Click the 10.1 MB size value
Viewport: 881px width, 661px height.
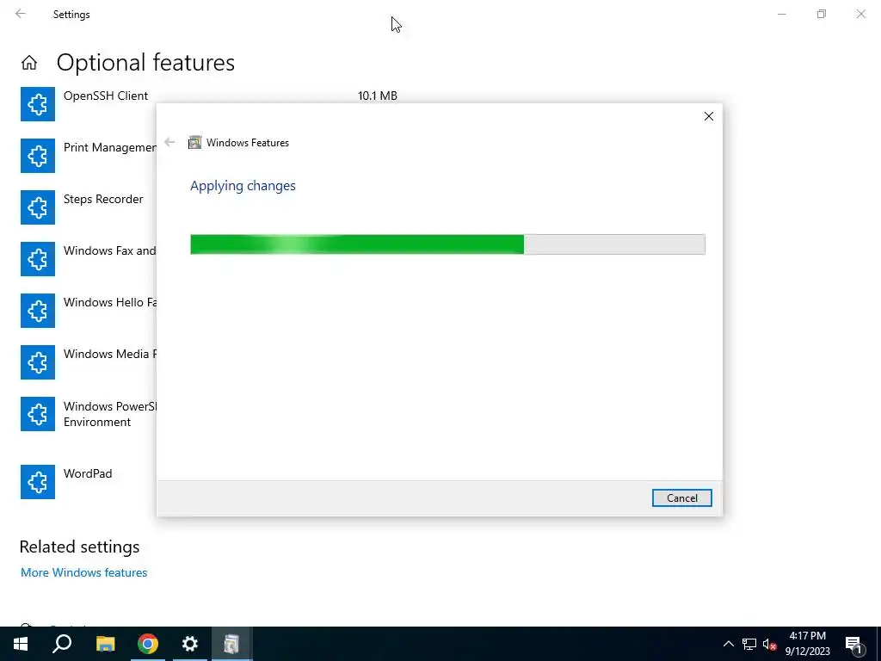(378, 96)
